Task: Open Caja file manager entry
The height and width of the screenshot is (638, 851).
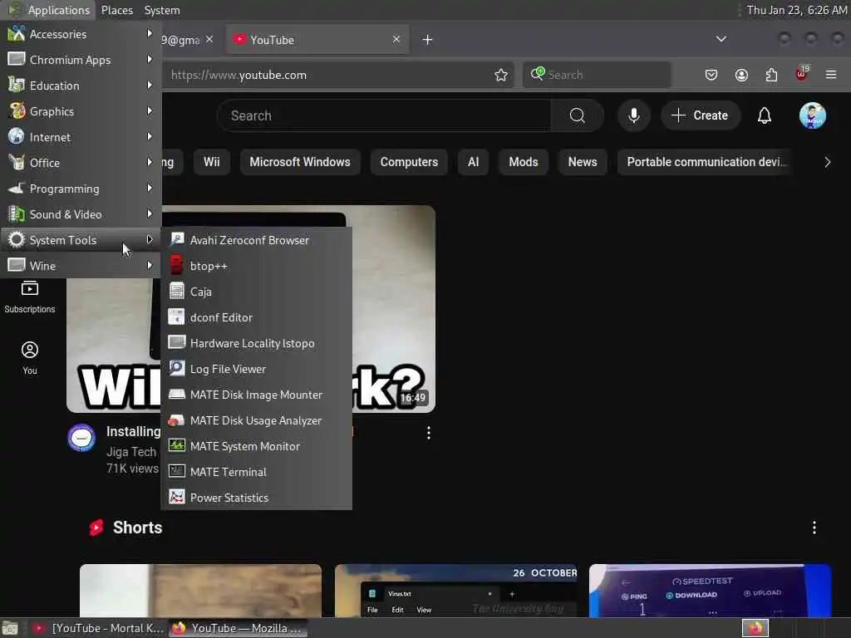Action: click(x=257, y=292)
